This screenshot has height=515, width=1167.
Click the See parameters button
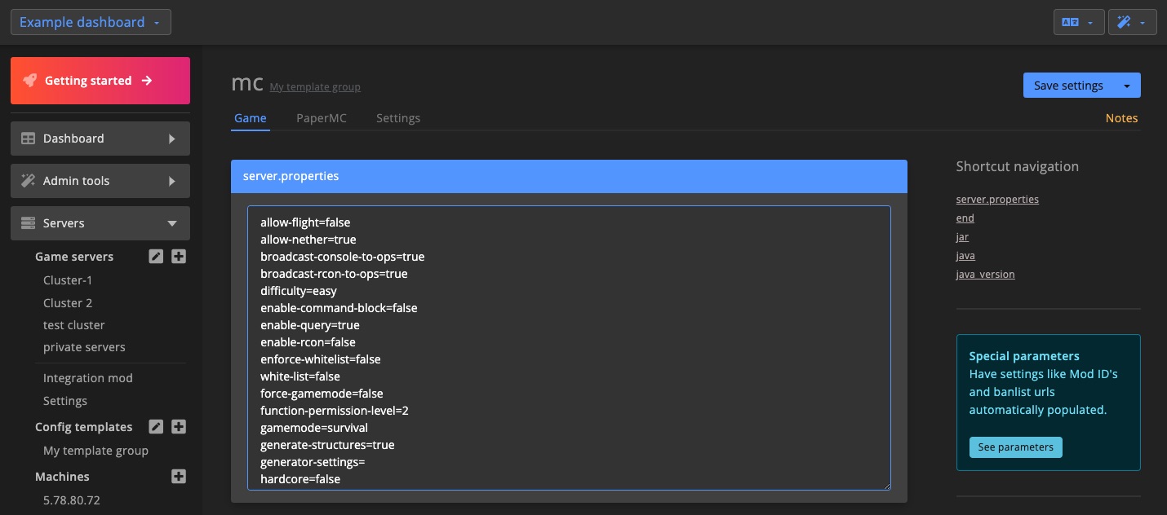pos(1016,447)
